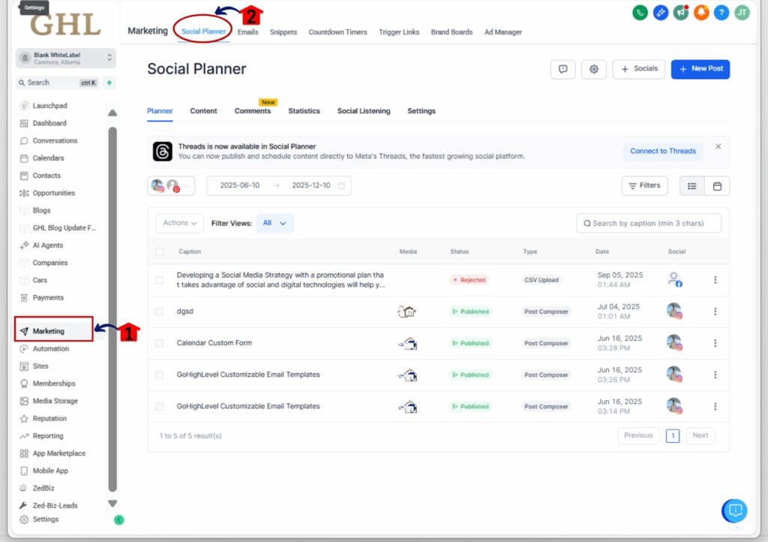Click Connect to Threads button
This screenshot has width=768, height=542.
[662, 151]
